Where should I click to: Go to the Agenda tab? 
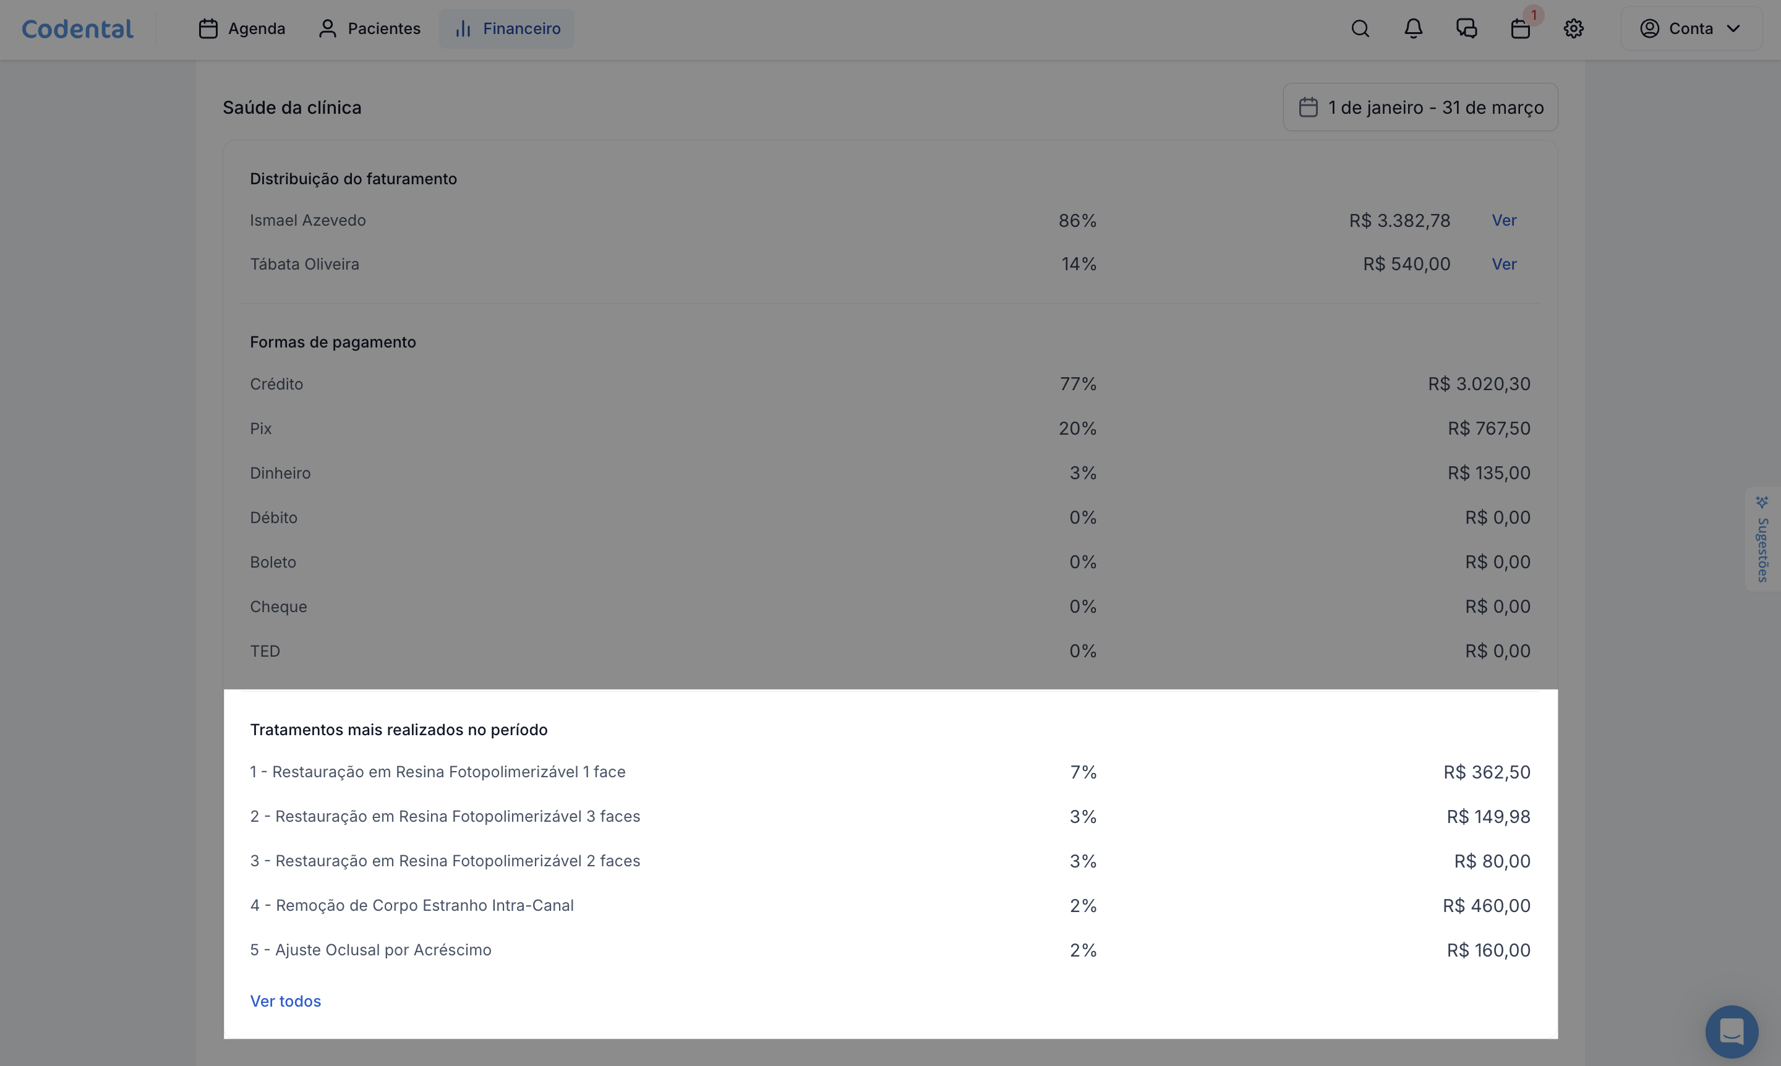pos(241,28)
